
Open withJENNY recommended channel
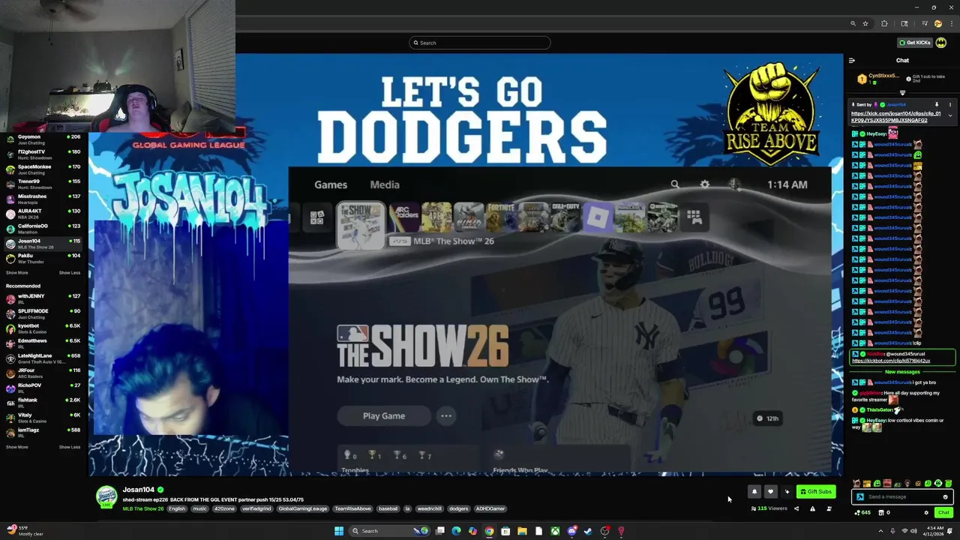pyautogui.click(x=43, y=298)
